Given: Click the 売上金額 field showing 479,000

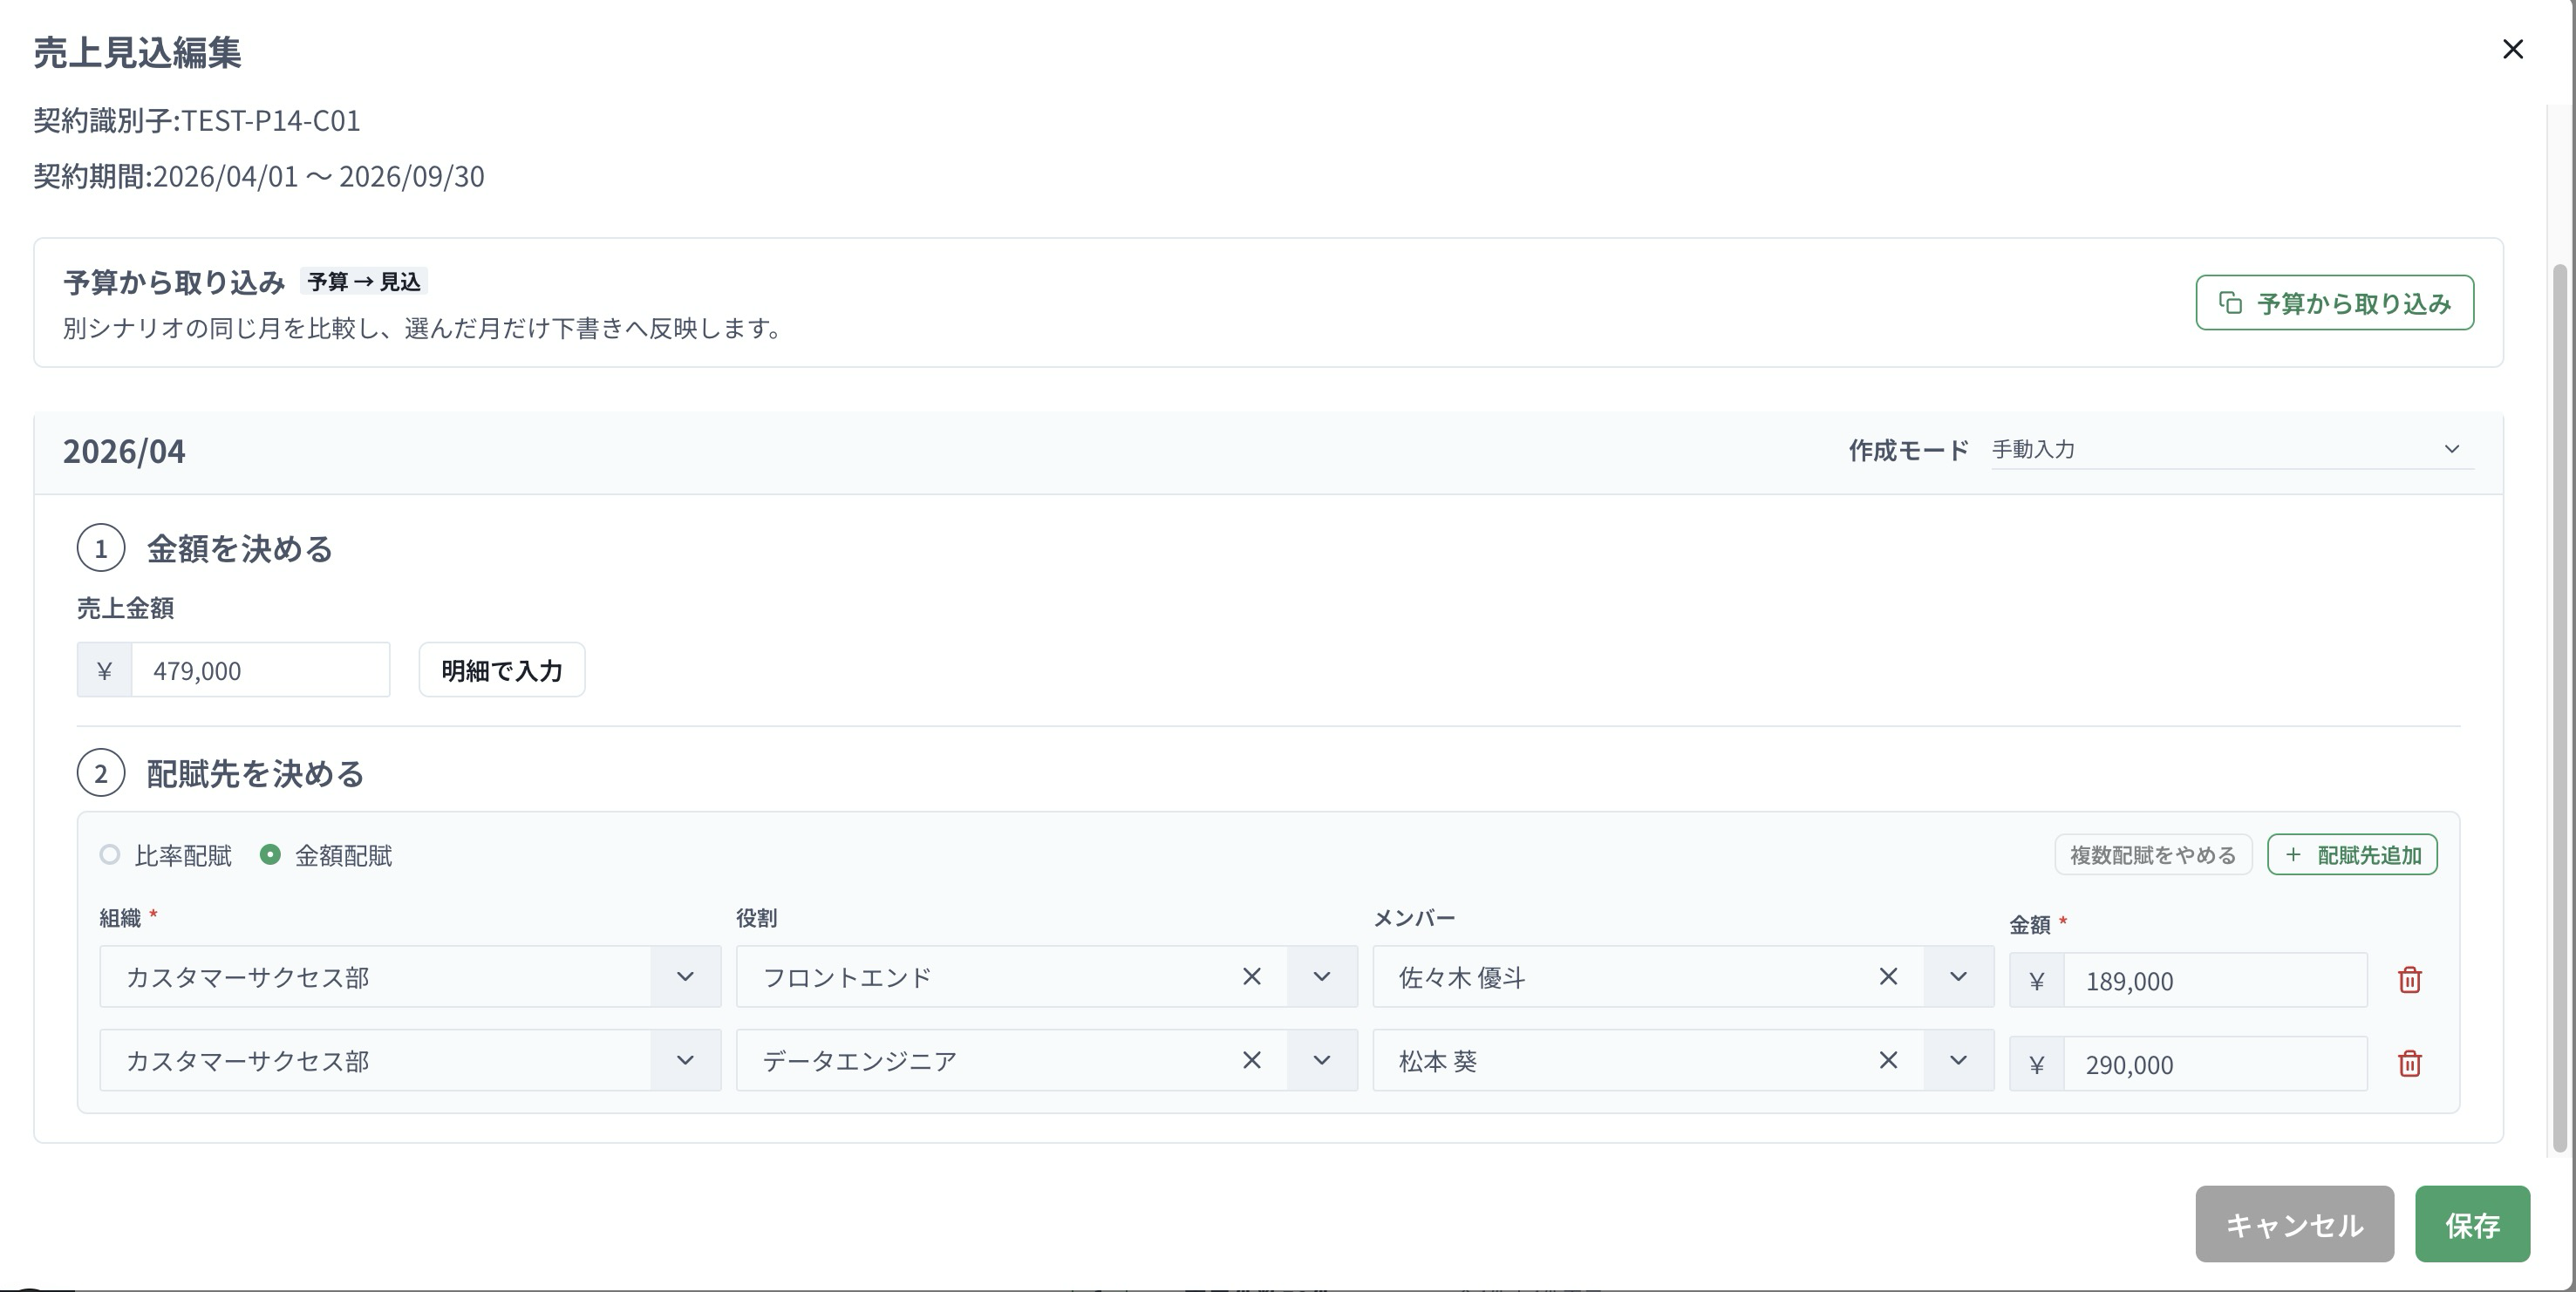Looking at the screenshot, I should pos(260,670).
